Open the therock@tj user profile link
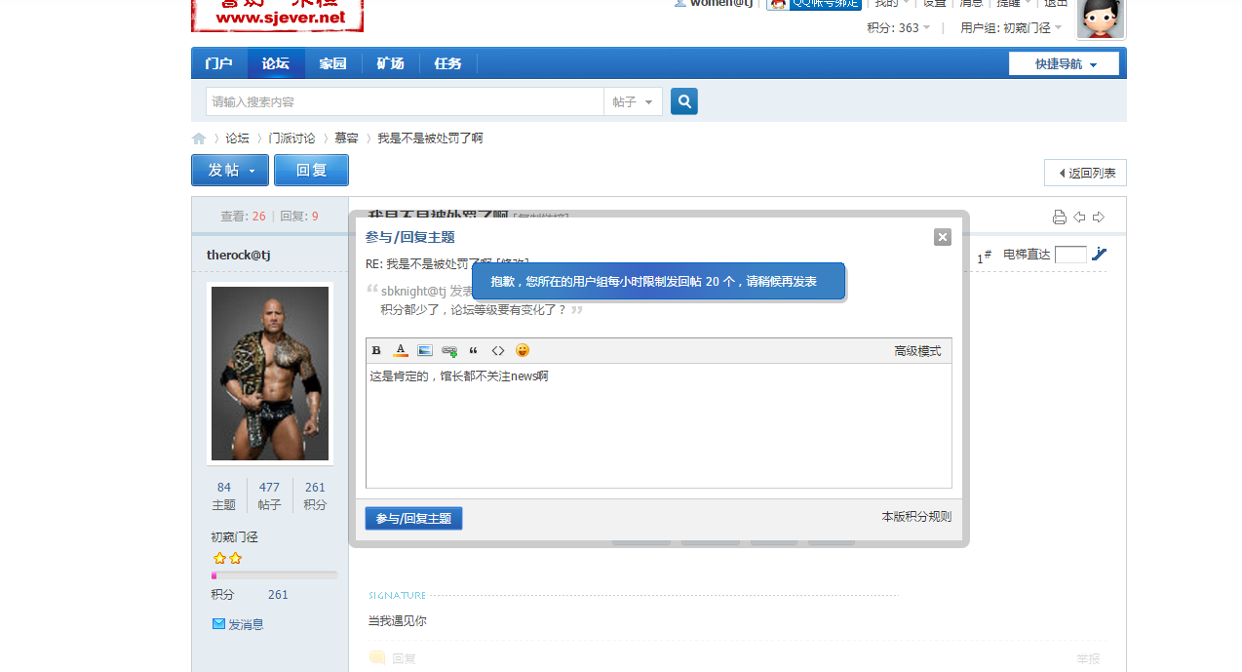Screen dimensions: 1242x672 coord(238,255)
